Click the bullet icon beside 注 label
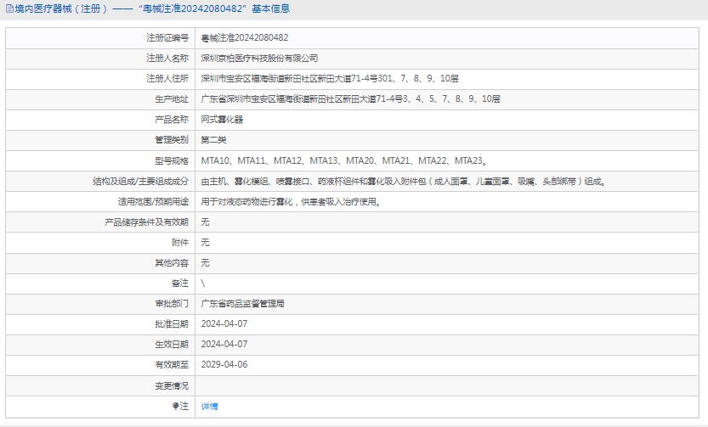The image size is (708, 427). click(x=176, y=406)
